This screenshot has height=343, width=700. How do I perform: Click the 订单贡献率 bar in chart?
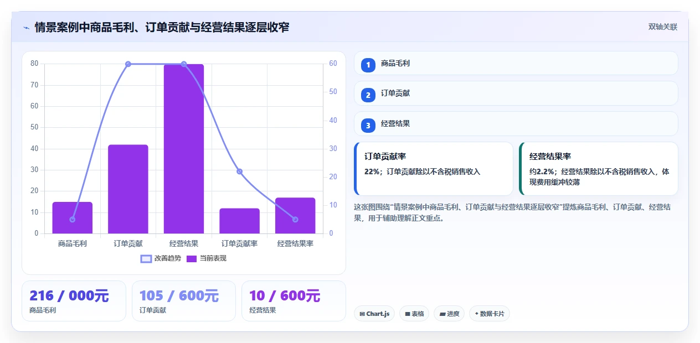(239, 221)
